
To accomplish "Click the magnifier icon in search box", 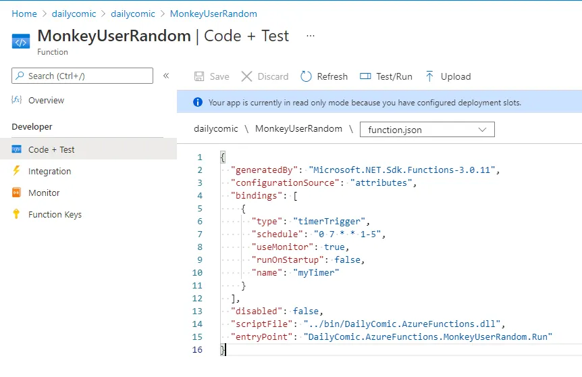I will coord(20,76).
